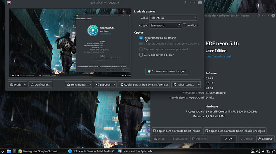Launch the terminal icon in the taskbar
276x154 pixels.
(x=14, y=151)
